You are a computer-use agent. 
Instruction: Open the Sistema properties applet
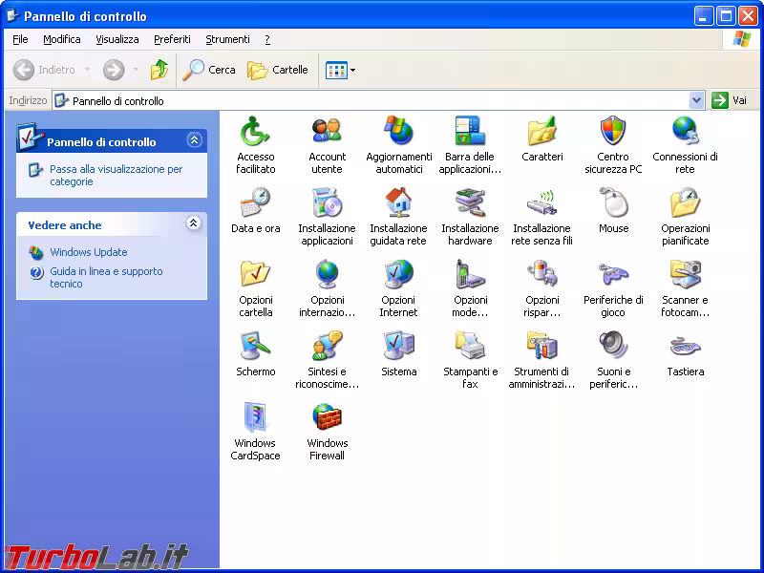399,349
